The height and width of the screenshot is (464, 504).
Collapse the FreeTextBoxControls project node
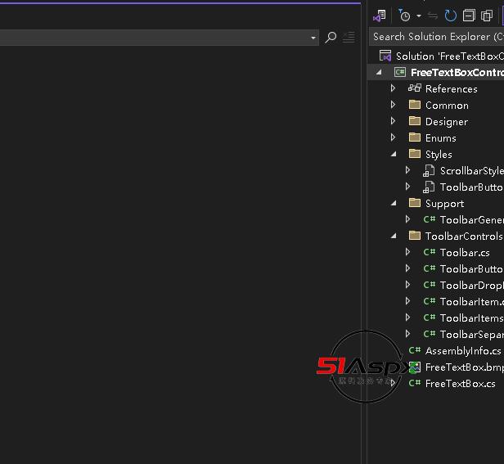[x=379, y=72]
